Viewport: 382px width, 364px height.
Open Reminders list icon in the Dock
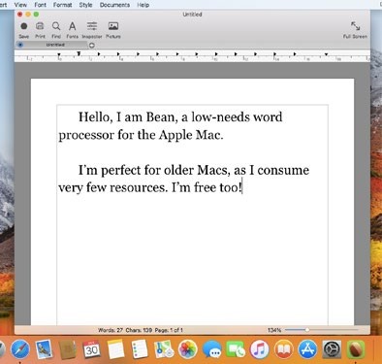tap(140, 349)
